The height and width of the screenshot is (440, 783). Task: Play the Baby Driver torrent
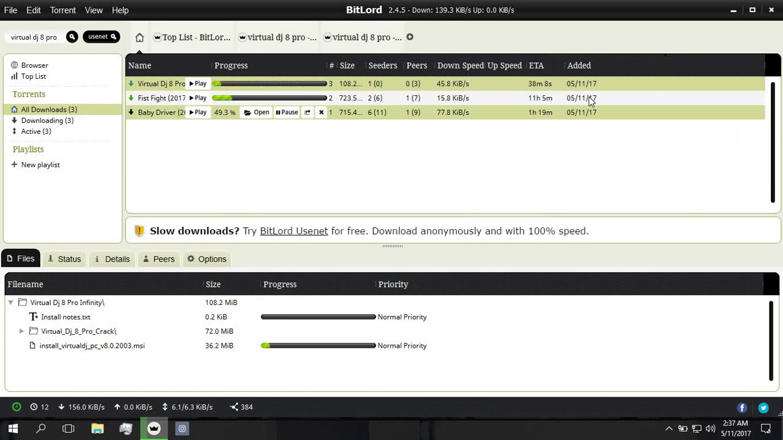pyautogui.click(x=198, y=112)
